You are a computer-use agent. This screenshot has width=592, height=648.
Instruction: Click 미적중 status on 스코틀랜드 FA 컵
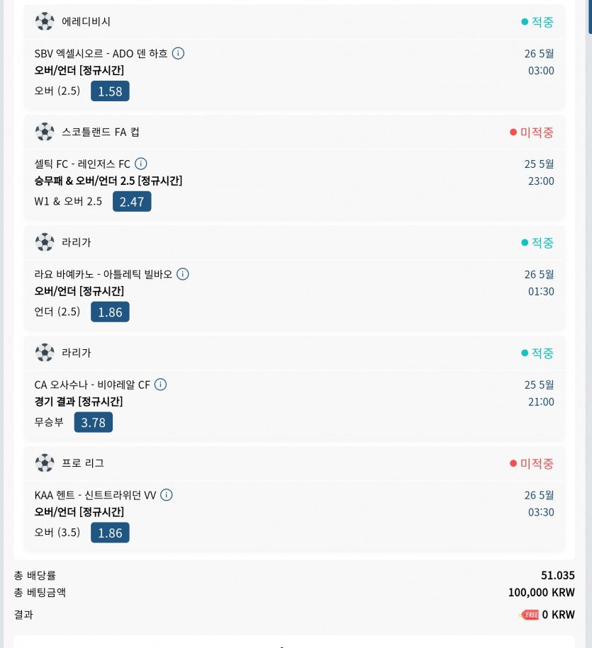(x=532, y=132)
